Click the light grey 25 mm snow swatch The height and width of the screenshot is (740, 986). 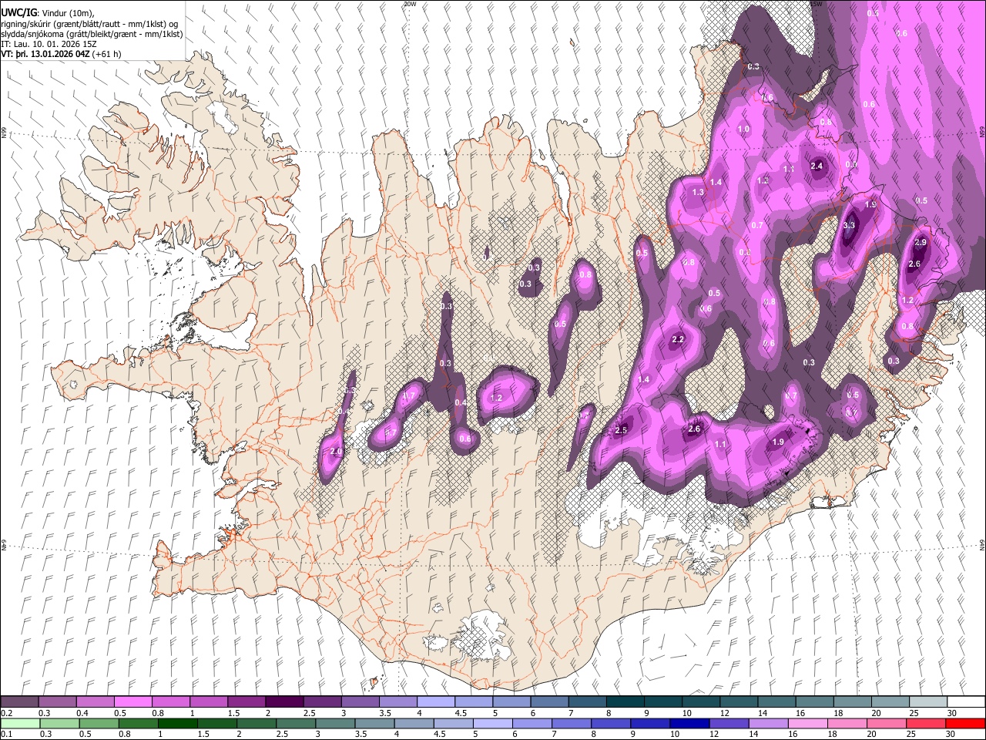(x=928, y=702)
